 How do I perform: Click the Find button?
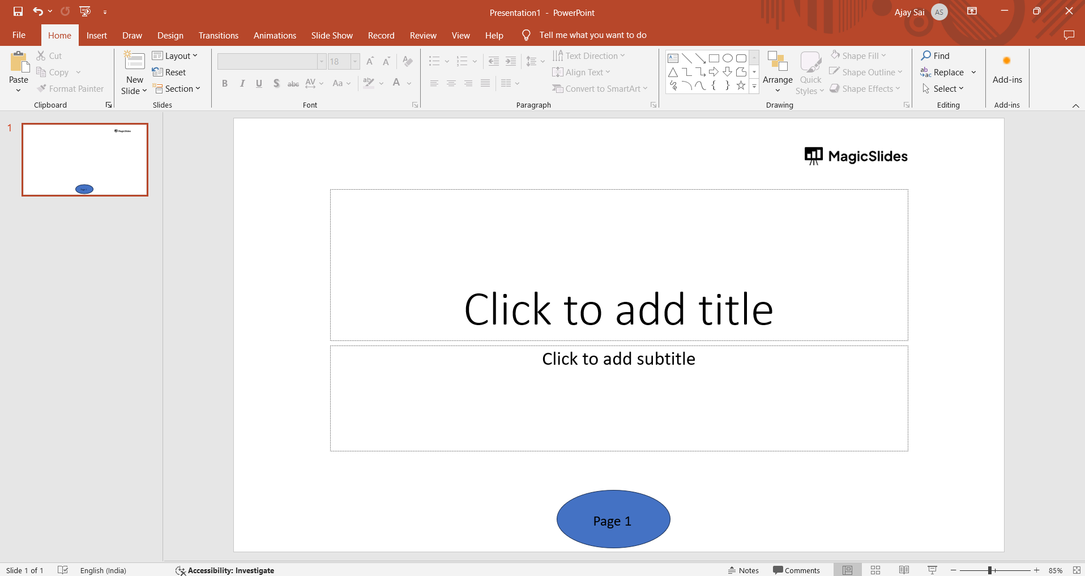(936, 56)
